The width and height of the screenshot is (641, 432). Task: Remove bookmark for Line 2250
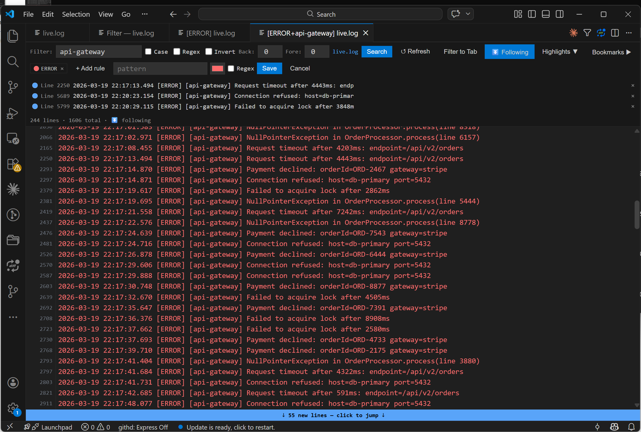[633, 85]
